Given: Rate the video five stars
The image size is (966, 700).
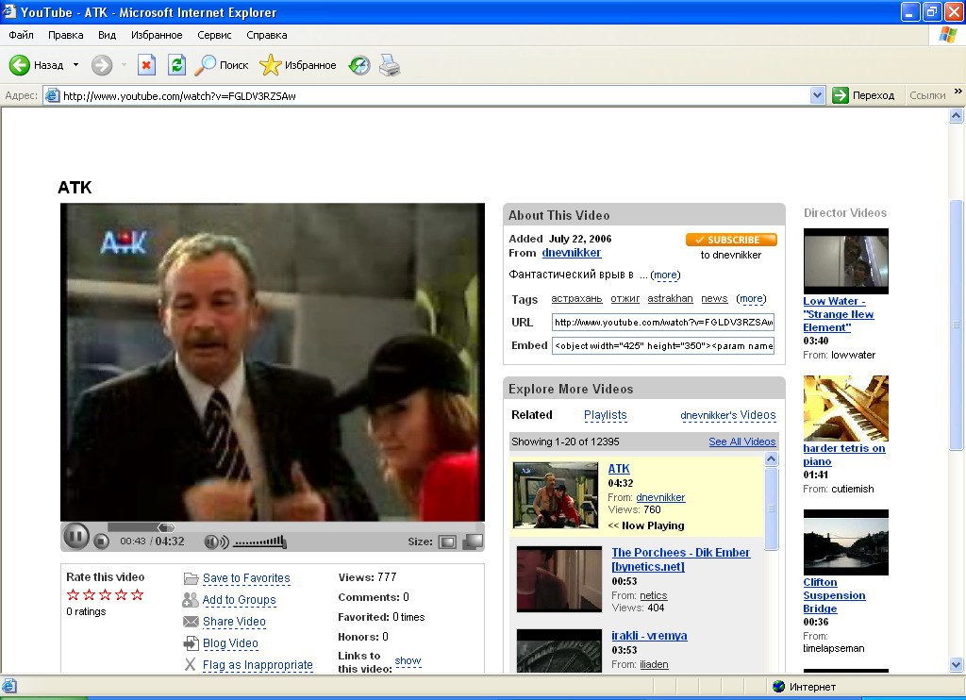Looking at the screenshot, I should 138,594.
